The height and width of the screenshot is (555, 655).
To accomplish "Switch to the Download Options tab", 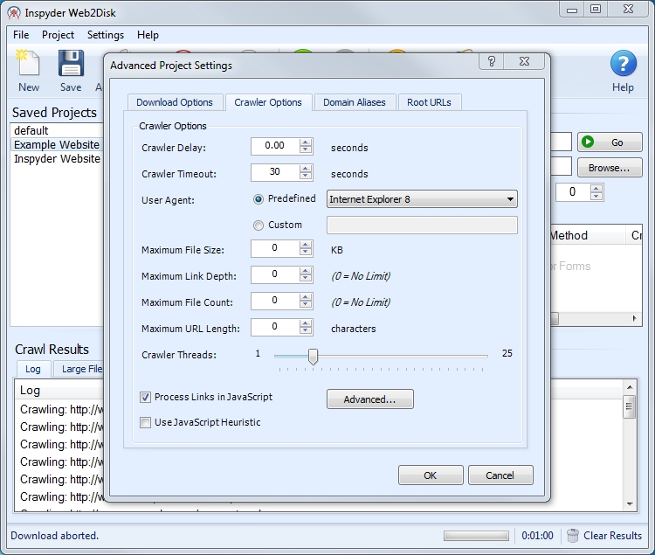I will [x=175, y=102].
